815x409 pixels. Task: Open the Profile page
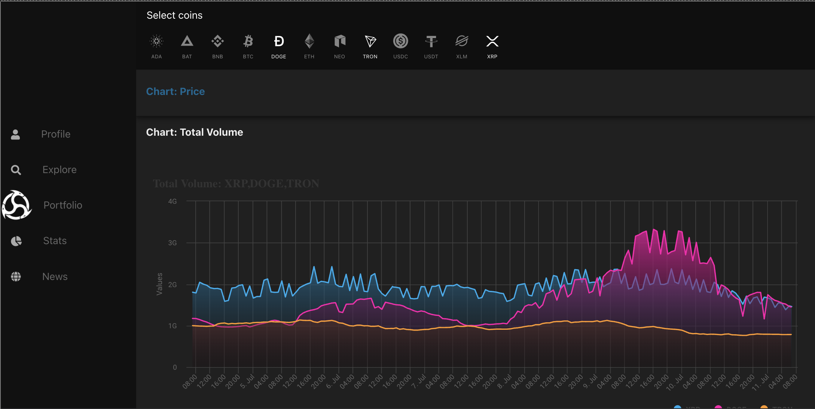click(x=56, y=134)
